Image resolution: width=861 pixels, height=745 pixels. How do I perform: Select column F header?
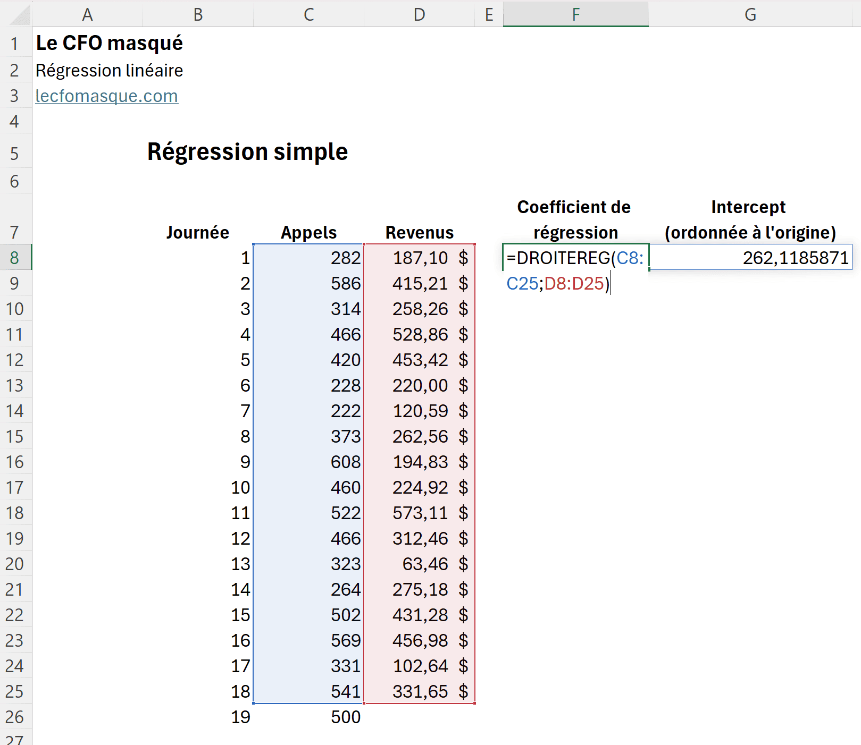575,14
